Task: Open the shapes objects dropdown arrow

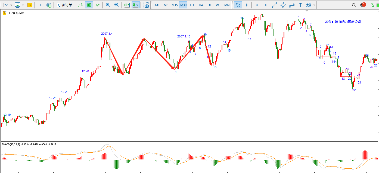Action: click(x=314, y=5)
